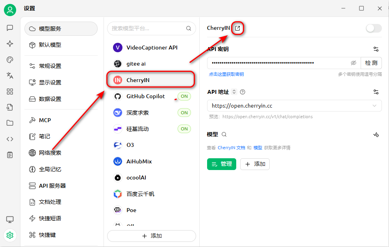389x247 pixels.
Task: Open the mini apps grid icon
Action: coord(10,91)
